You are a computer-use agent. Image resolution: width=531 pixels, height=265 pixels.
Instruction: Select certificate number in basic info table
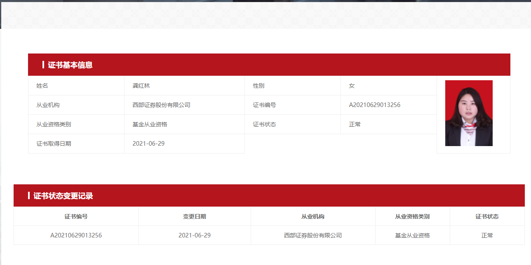click(x=374, y=105)
